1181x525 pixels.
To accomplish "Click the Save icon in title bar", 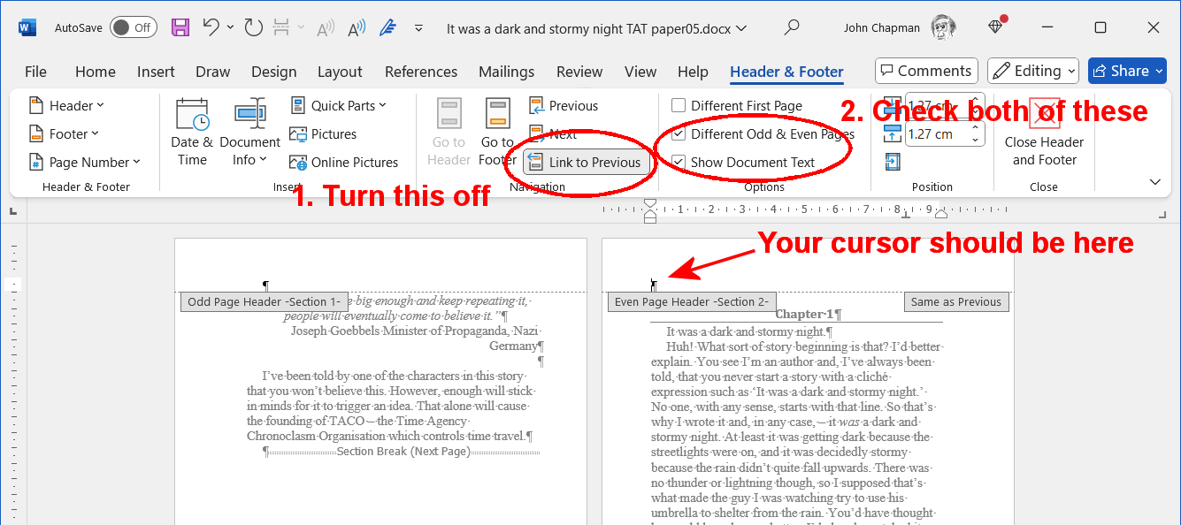I will pyautogui.click(x=180, y=27).
